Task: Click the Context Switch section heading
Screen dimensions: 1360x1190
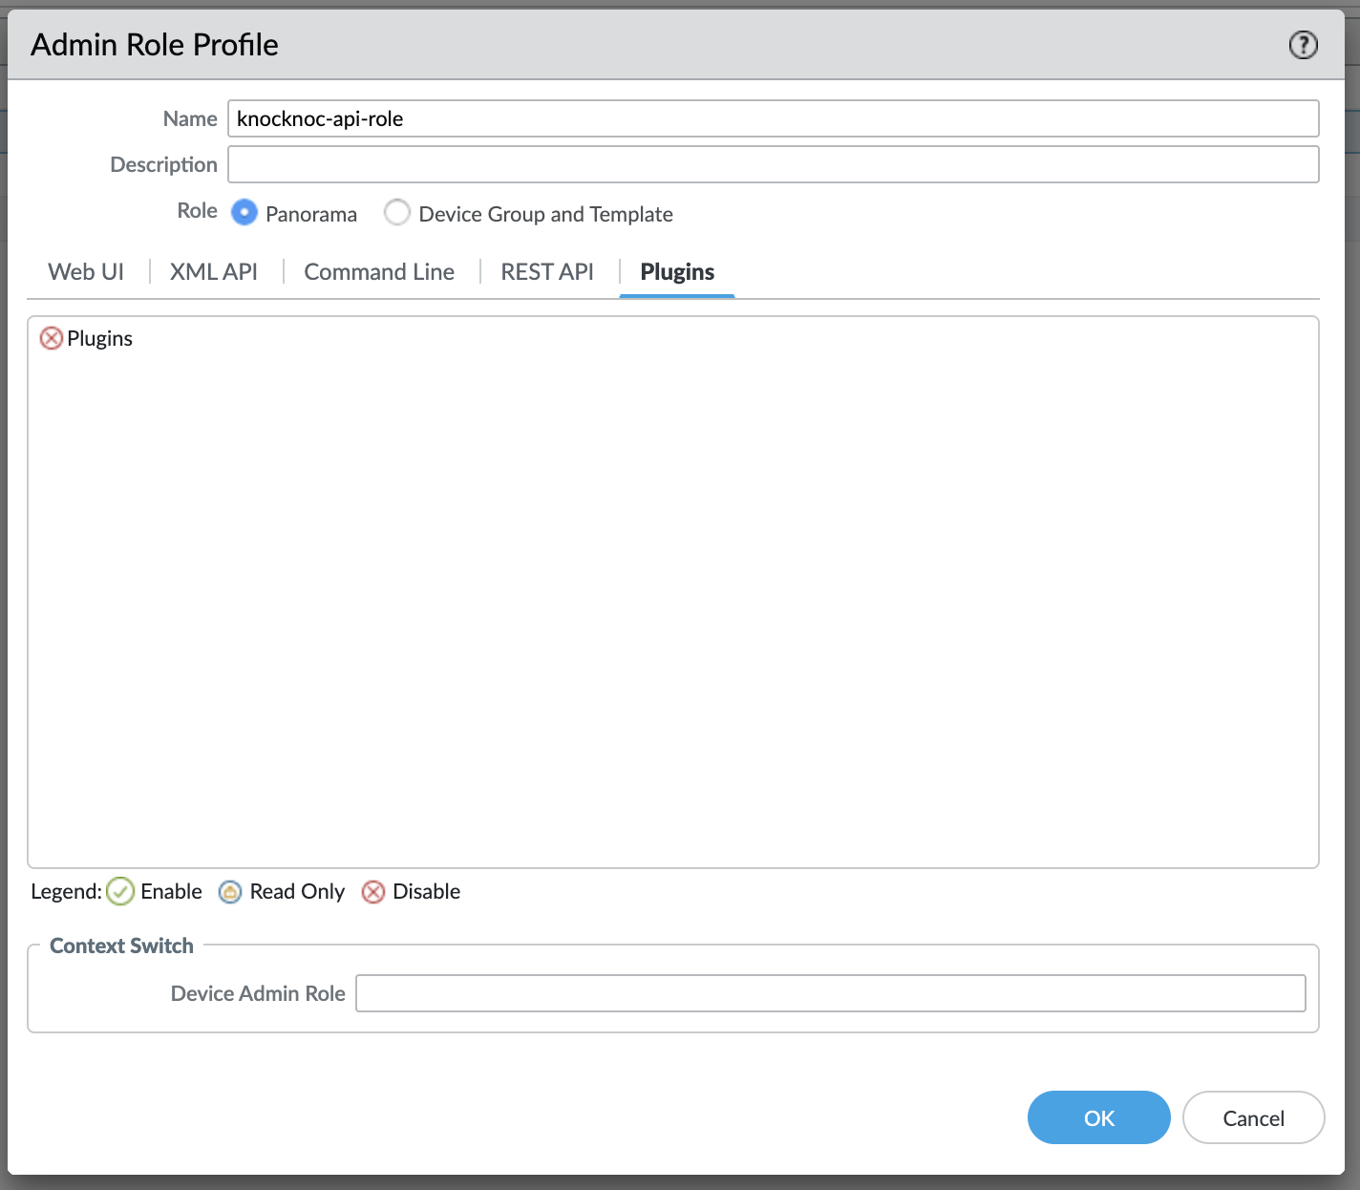Action: click(121, 946)
